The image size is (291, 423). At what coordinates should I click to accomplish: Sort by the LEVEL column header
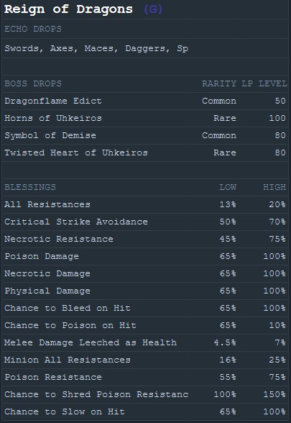pos(273,83)
